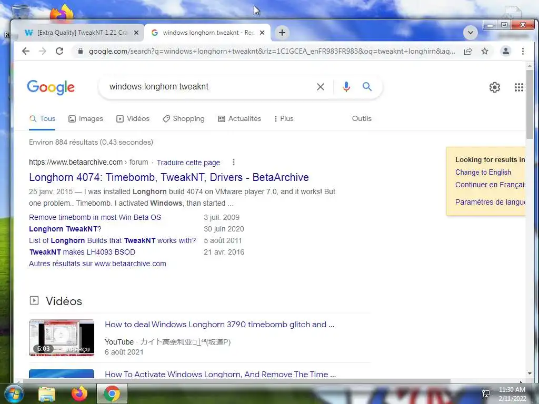
Task: Open Longhorn 4074: Timebomb, TweakNT, Drivers result
Action: tap(169, 177)
